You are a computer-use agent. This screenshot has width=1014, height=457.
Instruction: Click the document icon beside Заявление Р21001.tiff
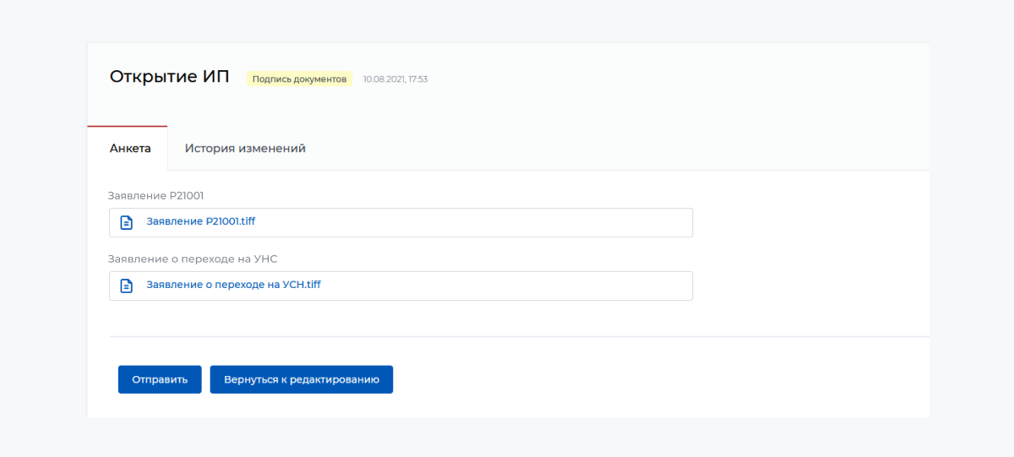(x=127, y=222)
